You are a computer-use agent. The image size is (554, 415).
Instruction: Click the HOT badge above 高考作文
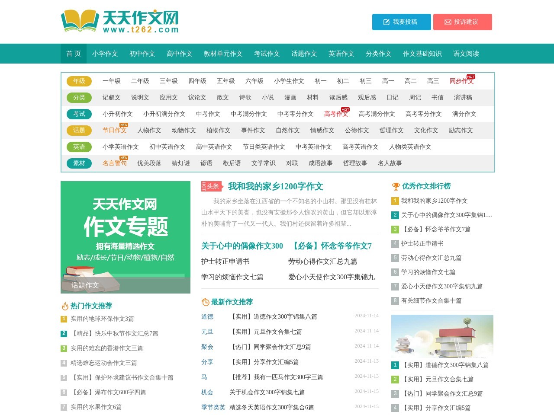(346, 110)
